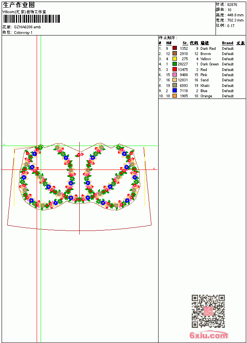Click stitch count 28227 for Dark Green
The height and width of the screenshot is (343, 247).
[x=183, y=64]
